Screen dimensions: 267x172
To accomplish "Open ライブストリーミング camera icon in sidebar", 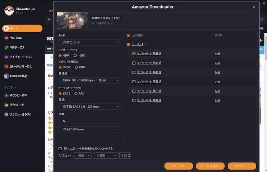I will (x=6, y=57).
